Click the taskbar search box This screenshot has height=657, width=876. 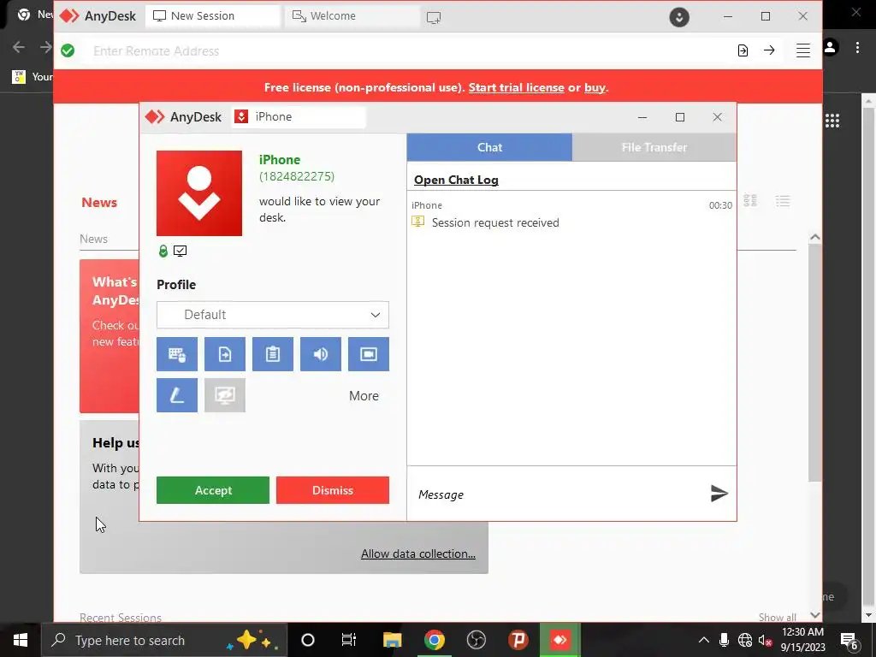[x=164, y=640]
